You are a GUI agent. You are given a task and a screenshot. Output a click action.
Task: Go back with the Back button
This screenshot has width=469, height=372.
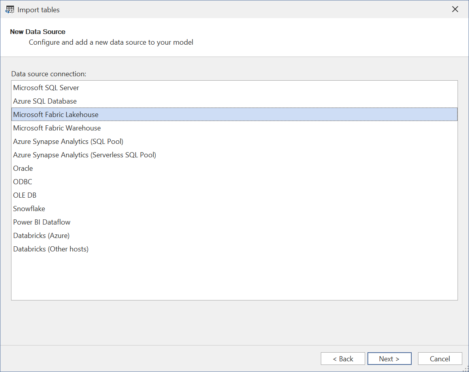click(343, 359)
